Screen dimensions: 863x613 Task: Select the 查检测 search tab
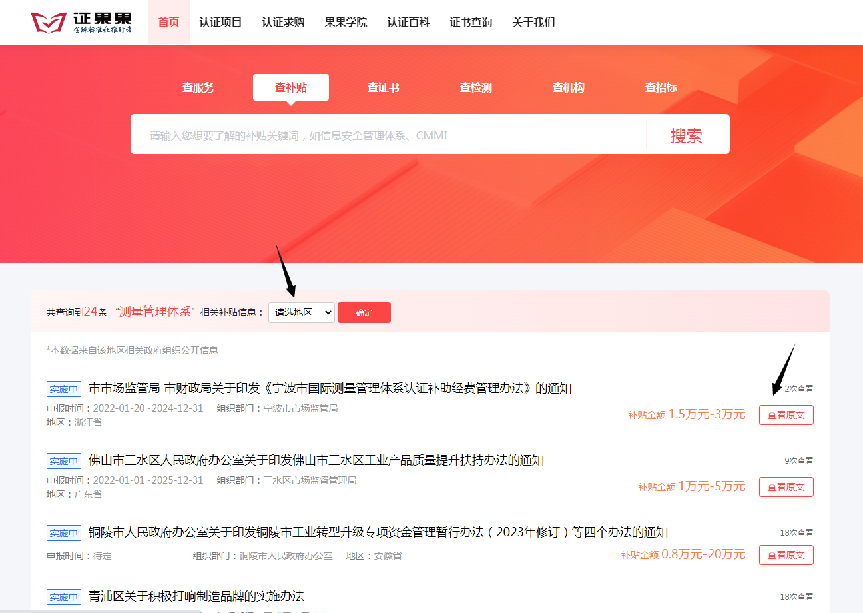coord(476,87)
